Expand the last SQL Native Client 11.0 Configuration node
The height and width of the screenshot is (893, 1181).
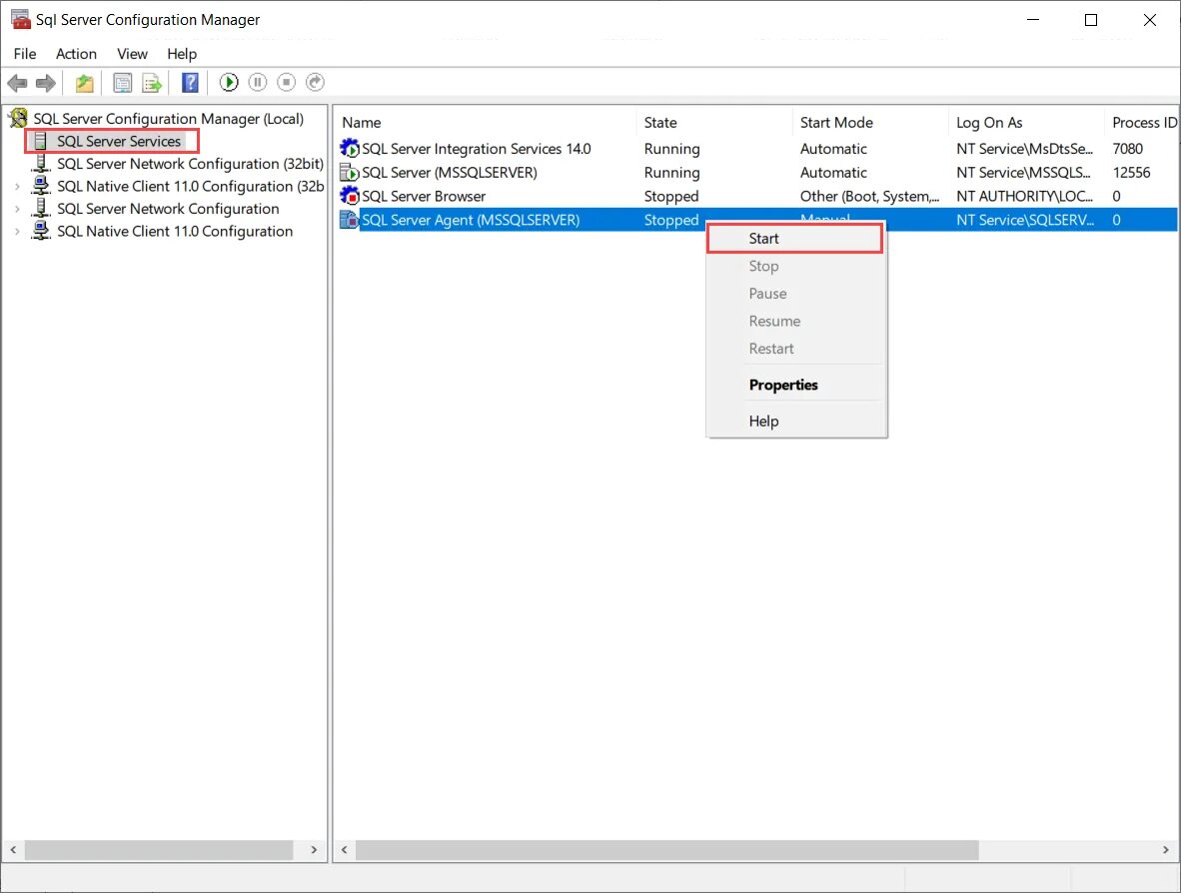point(17,231)
